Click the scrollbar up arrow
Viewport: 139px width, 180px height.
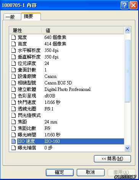pyautogui.click(x=127, y=30)
